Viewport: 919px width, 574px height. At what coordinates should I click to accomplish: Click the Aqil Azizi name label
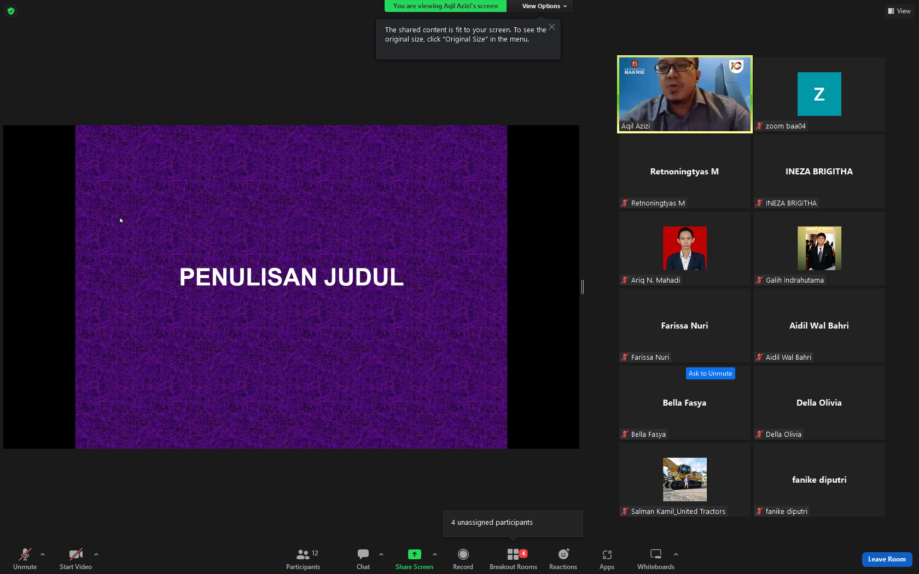(x=636, y=126)
